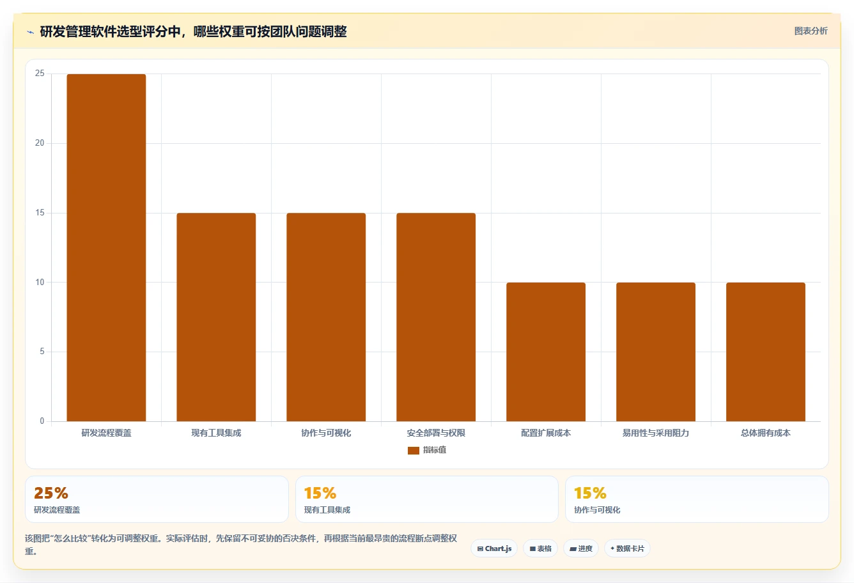Click the 研发流程覆盖 bar in chart
The width and height of the screenshot is (854, 583).
click(106, 247)
